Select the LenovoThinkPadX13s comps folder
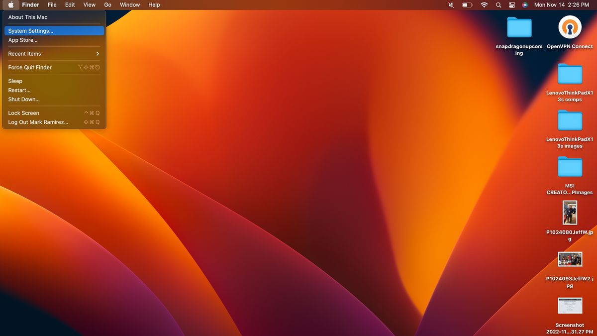This screenshot has width=597, height=336. [x=570, y=75]
